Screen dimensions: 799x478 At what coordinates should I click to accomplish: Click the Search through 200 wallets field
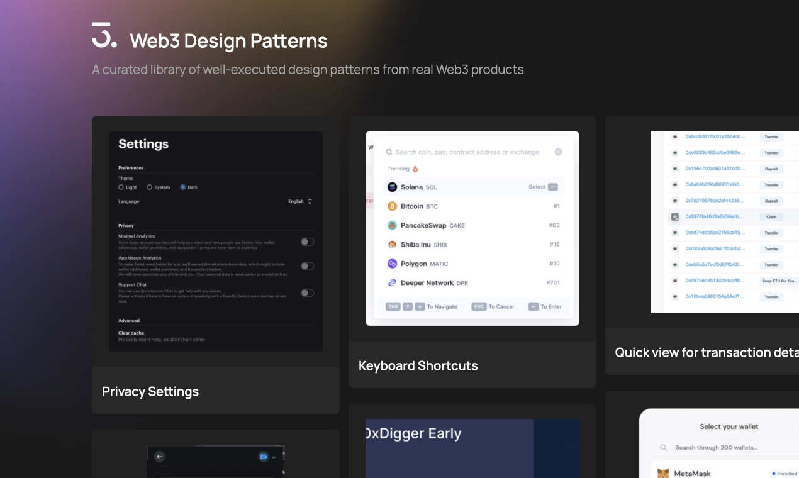[x=725, y=448]
